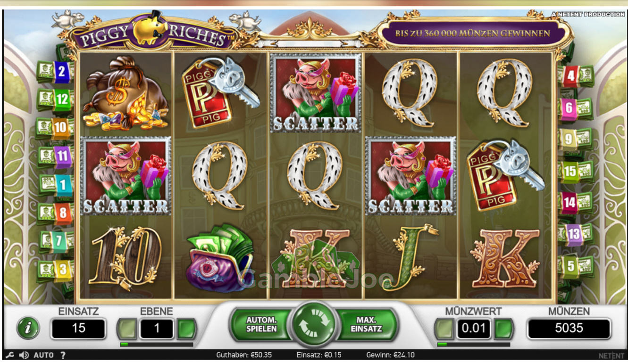Viewport: 628px width, 362px height.
Task: Increase Münzwert with right green button
Action: tap(503, 329)
